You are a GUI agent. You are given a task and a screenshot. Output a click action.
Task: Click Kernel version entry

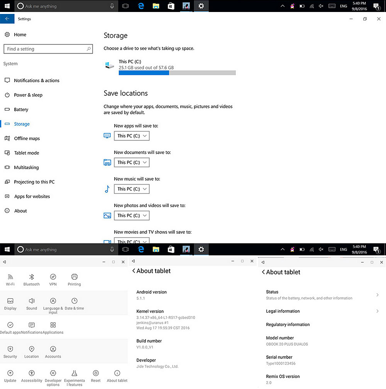pyautogui.click(x=166, y=319)
